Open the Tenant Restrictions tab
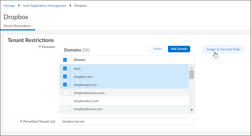The width and height of the screenshot is (251, 136). pyautogui.click(x=17, y=26)
